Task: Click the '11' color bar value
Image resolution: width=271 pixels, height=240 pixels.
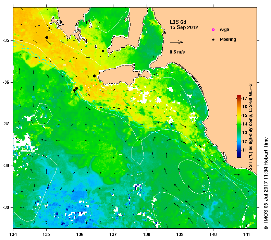Action: pos(245,150)
